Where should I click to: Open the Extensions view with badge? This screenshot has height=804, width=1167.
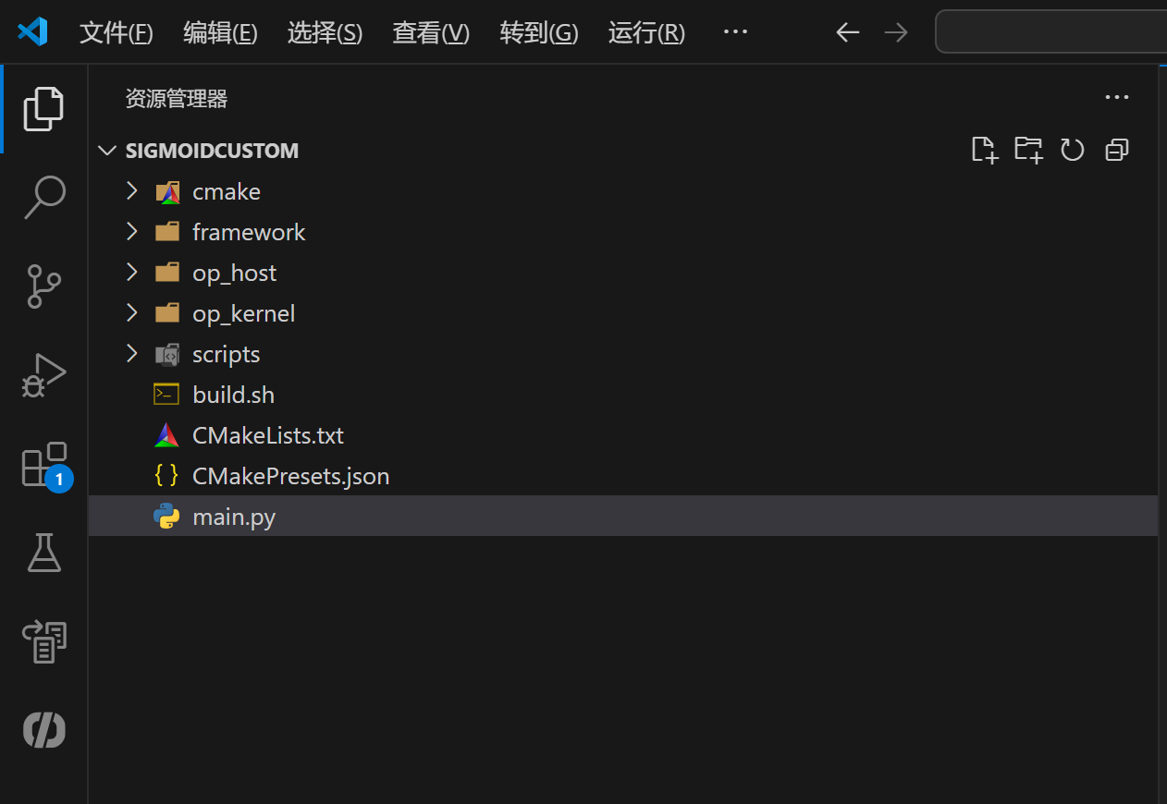45,465
